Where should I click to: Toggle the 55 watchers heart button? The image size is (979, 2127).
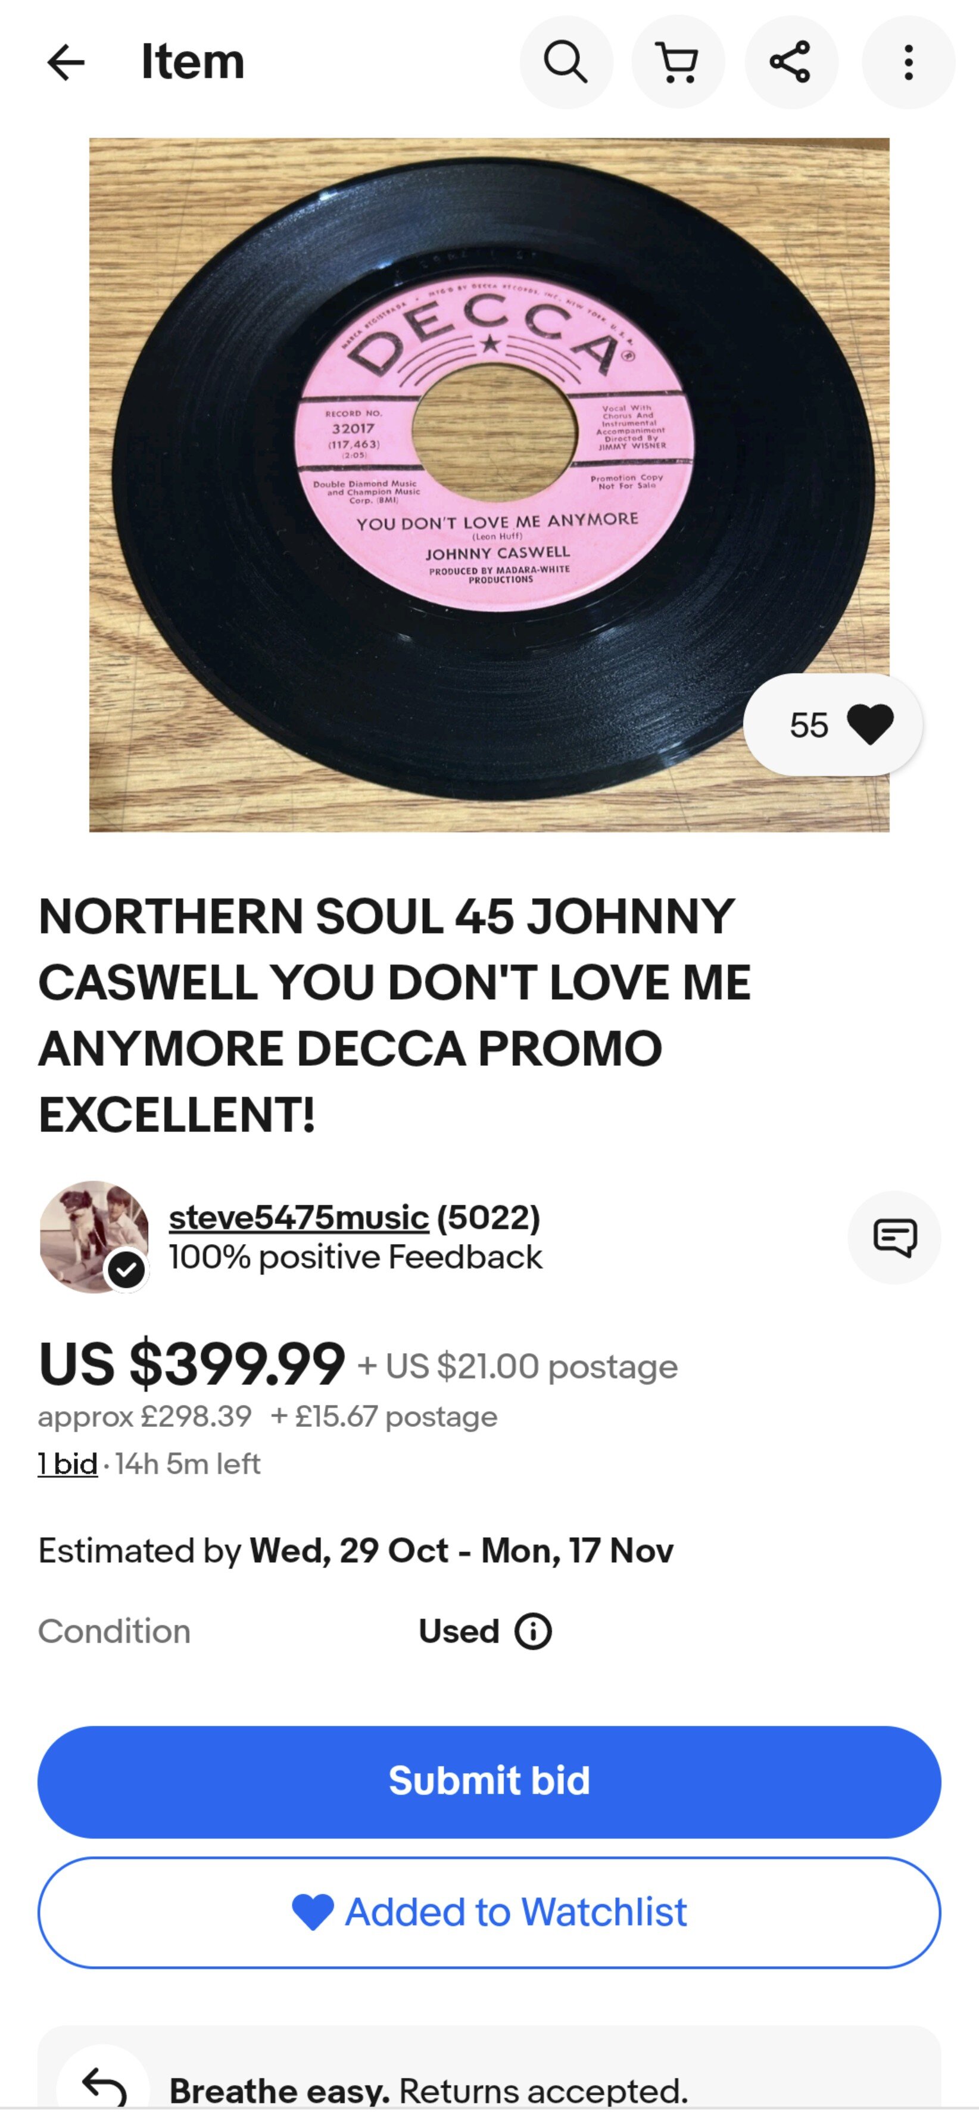[833, 725]
